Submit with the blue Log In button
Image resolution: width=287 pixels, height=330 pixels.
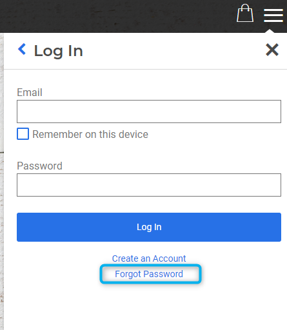(149, 227)
